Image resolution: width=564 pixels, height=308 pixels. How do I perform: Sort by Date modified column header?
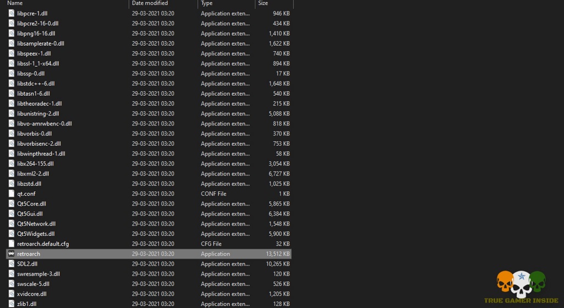coord(149,3)
